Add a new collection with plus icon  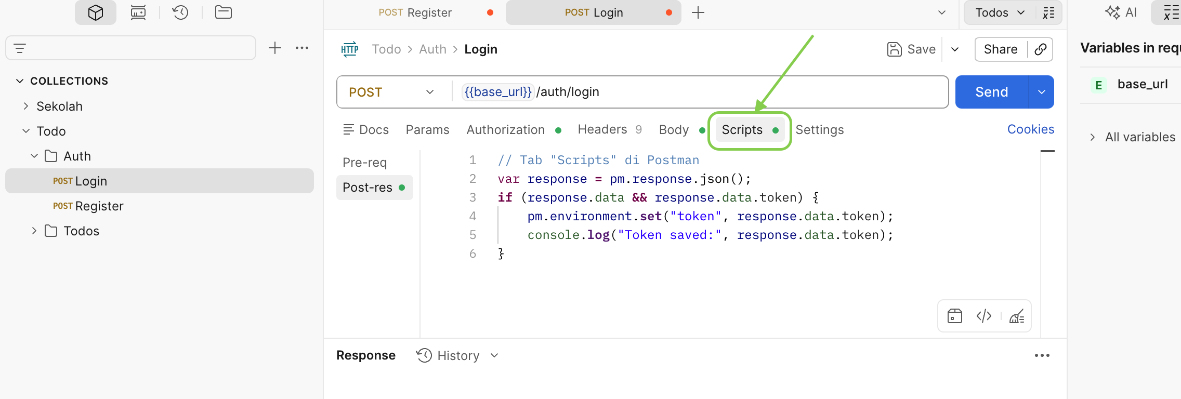click(275, 48)
